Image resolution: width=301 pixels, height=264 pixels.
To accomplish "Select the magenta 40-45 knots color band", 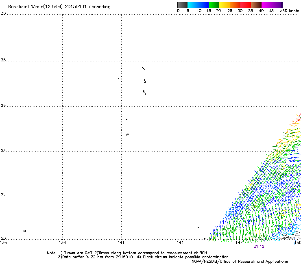I will click(267, 5).
